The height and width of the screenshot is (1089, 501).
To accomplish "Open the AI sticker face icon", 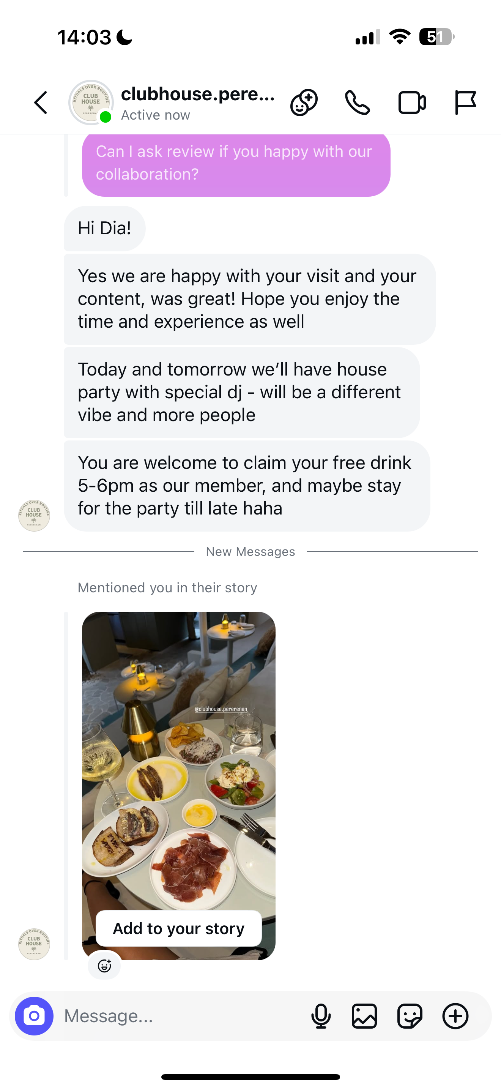I will point(304,103).
